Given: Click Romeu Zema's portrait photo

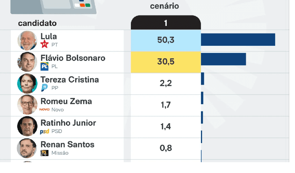Looking at the screenshot, I should pos(27,105).
